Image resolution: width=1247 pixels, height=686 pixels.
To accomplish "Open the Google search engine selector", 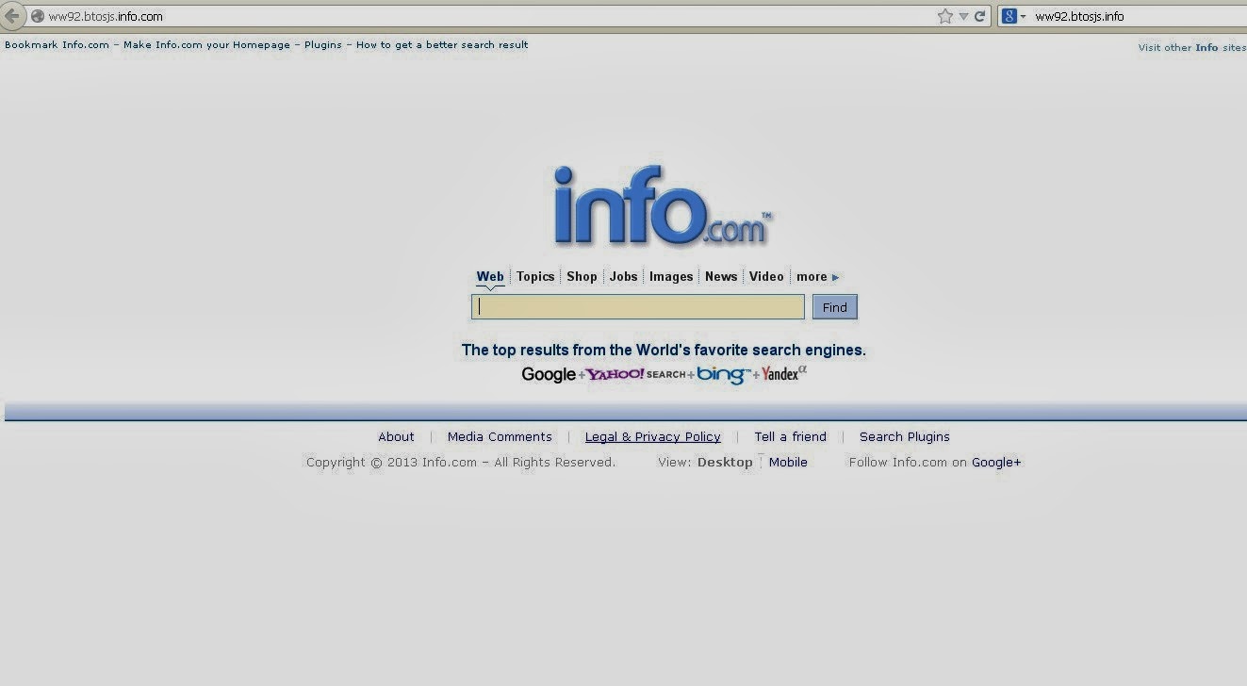I will point(1013,16).
